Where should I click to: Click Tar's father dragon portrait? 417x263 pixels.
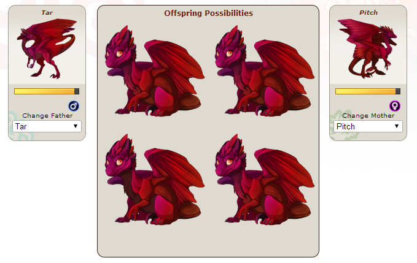click(x=47, y=49)
